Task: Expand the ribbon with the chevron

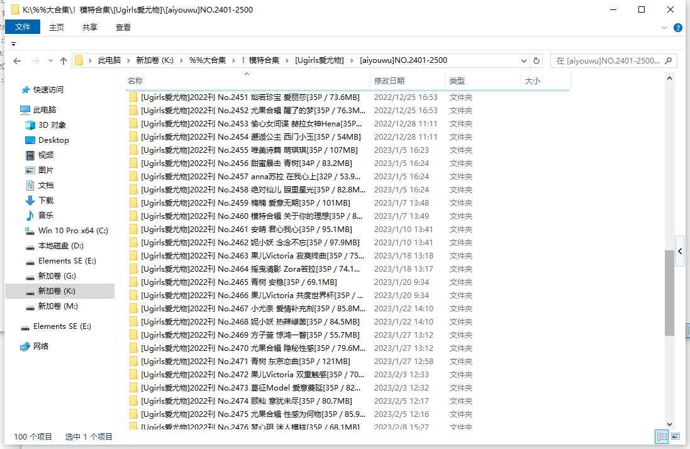Action: click(664, 28)
